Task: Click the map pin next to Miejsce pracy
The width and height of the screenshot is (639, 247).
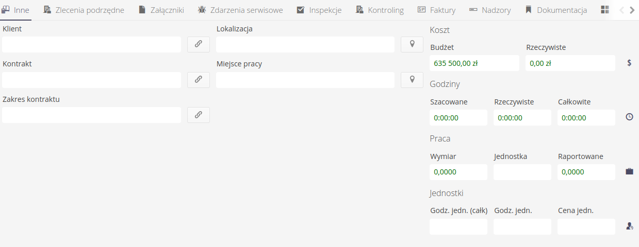Action: coord(412,80)
